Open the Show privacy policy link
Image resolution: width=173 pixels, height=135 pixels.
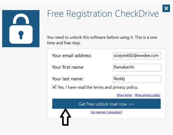[x=147, y=95]
